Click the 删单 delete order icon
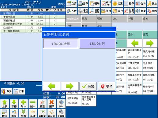158x118 pixels. [51, 104]
